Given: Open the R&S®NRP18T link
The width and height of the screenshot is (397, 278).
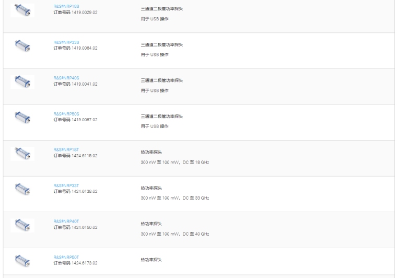Looking at the screenshot, I should point(66,149).
